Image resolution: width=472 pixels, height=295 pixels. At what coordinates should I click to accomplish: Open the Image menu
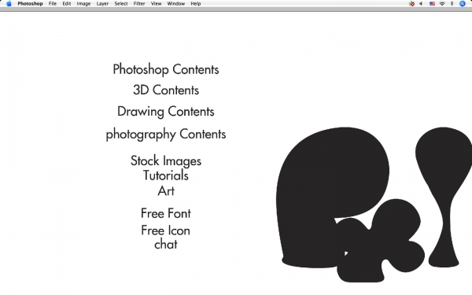click(83, 4)
